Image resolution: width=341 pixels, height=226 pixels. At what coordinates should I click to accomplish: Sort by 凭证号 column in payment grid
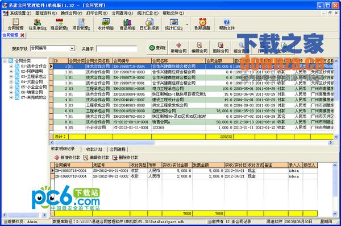pos(111,165)
